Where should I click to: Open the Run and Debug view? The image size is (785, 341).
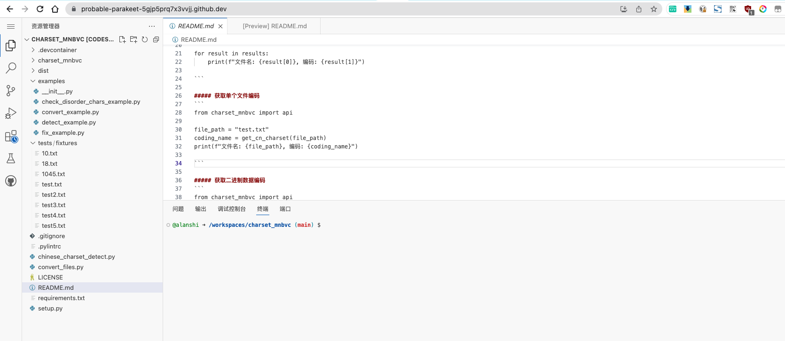[11, 113]
